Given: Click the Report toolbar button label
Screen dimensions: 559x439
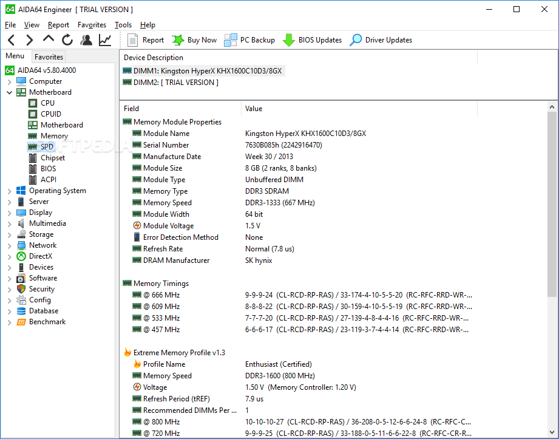Looking at the screenshot, I should (153, 40).
